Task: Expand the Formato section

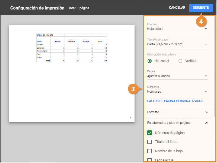Action: coord(177,112)
